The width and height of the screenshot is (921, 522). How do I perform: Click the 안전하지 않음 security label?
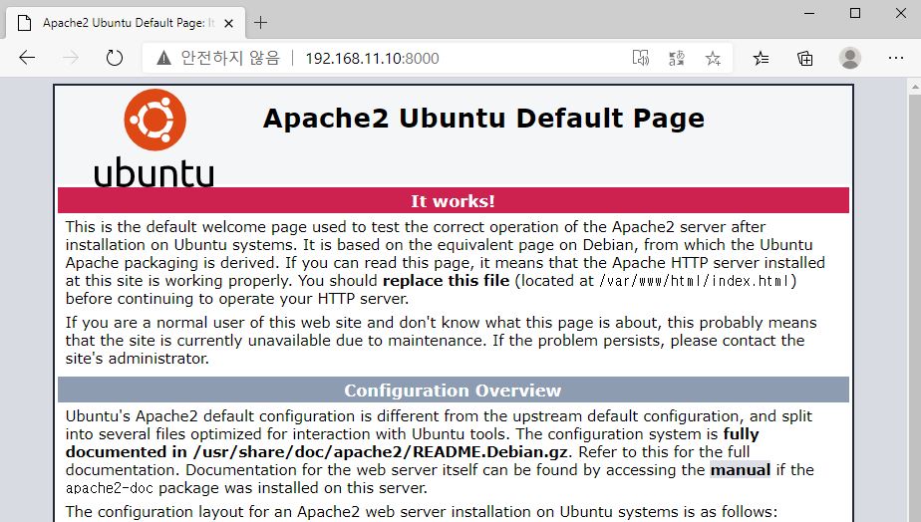[230, 58]
